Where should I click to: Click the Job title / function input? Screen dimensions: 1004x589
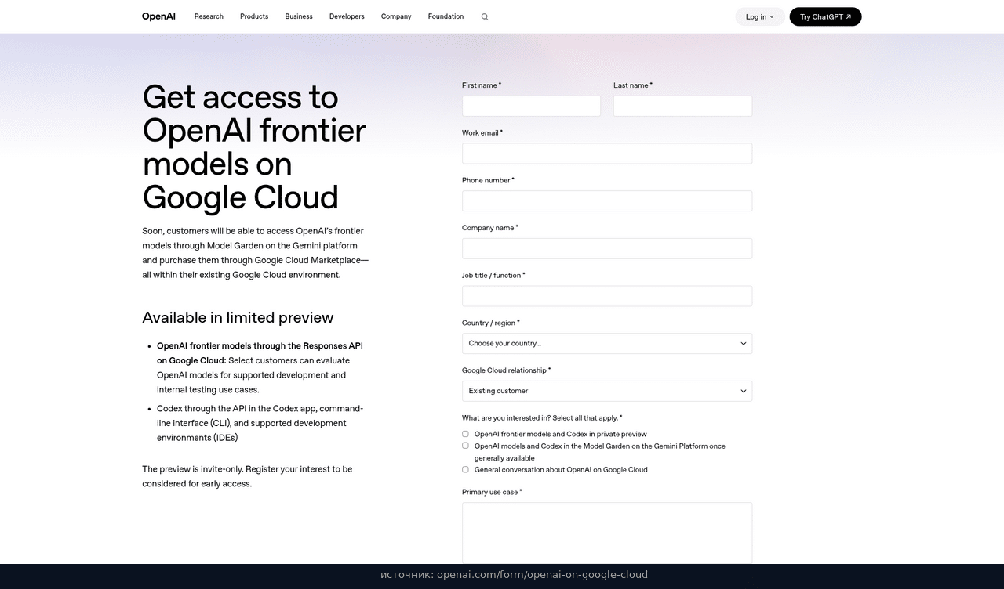coord(607,296)
